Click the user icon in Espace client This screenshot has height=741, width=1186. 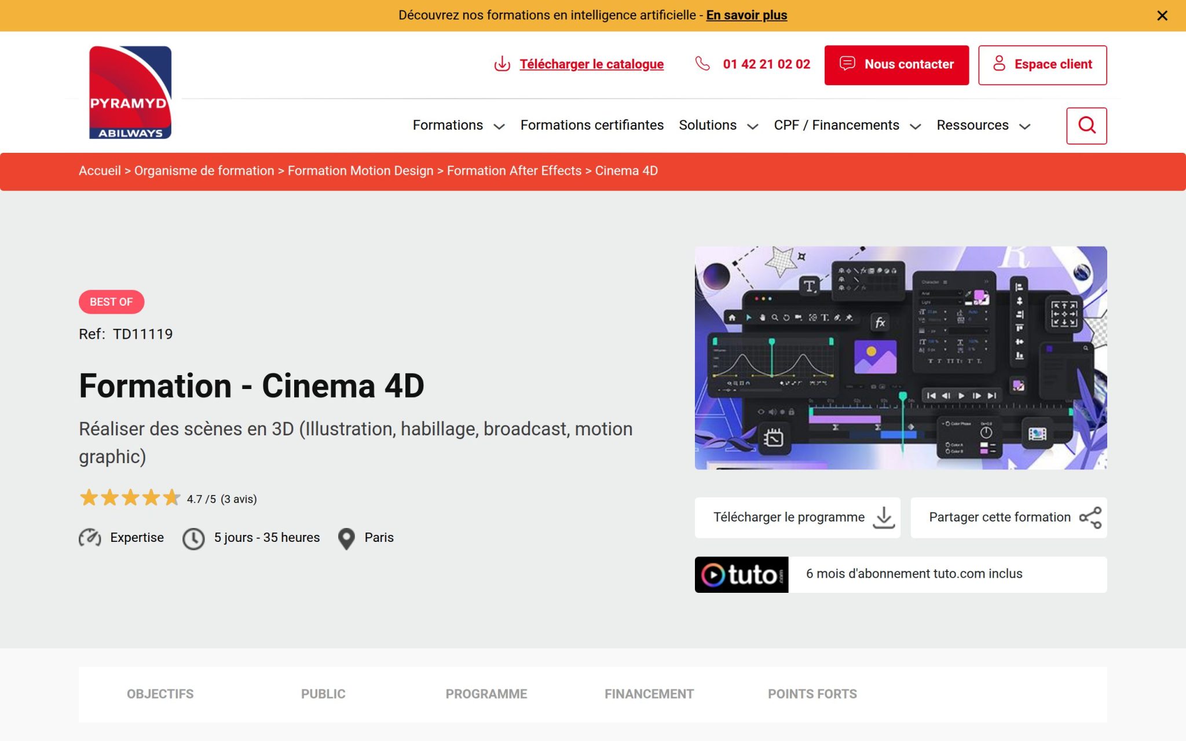pyautogui.click(x=999, y=63)
